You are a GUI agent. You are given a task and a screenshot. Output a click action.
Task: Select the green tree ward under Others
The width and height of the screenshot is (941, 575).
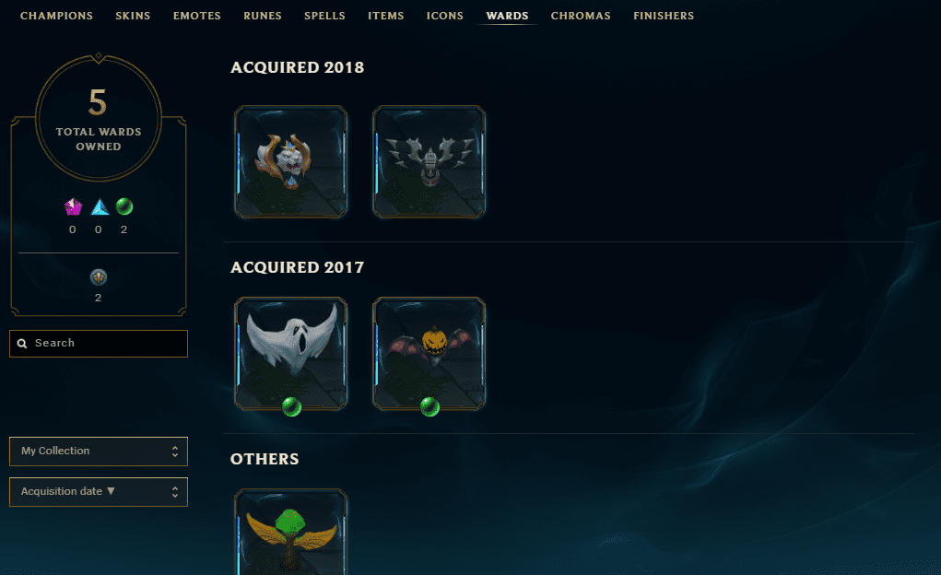(291, 532)
